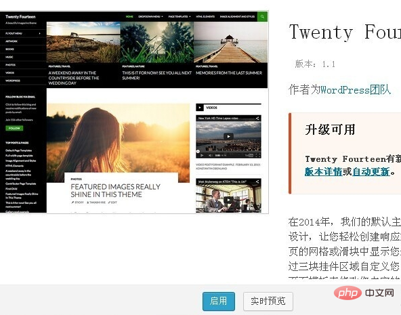Screen dimensions: 401x315
Task: Click the VIDEOS widget play icon in preview
Action: (200, 108)
